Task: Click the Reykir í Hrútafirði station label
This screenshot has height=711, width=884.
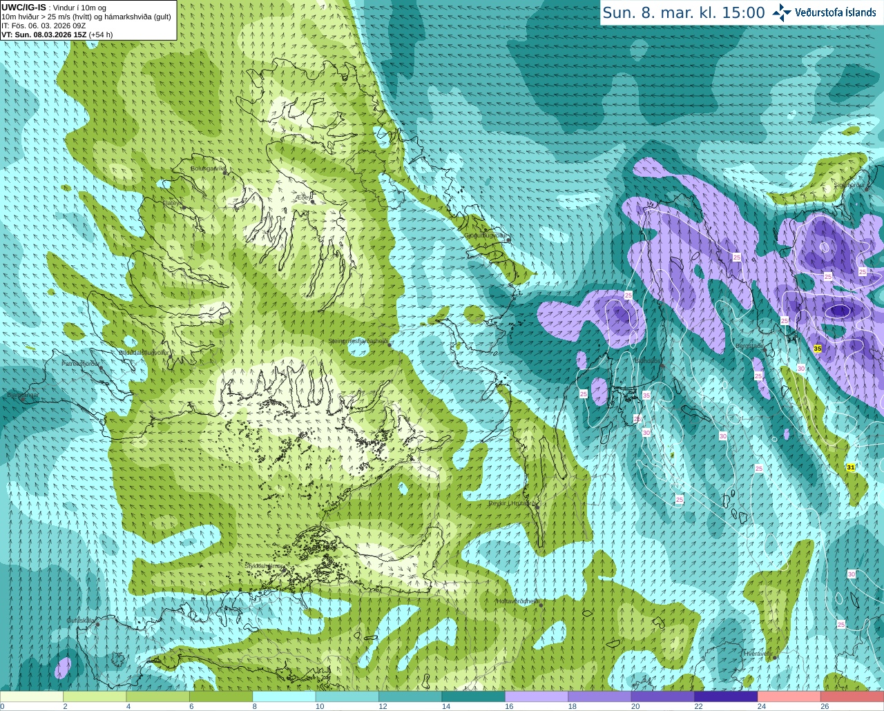Action: click(x=512, y=503)
